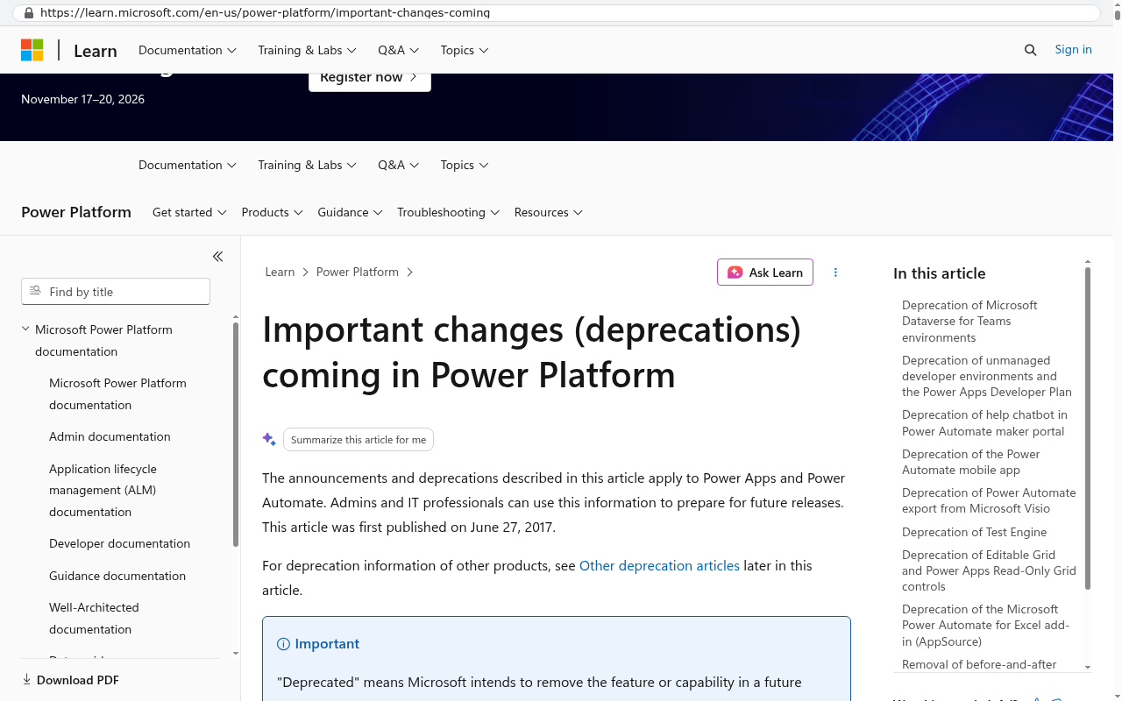Open the top Training & Labs dropdown

pyautogui.click(x=307, y=50)
